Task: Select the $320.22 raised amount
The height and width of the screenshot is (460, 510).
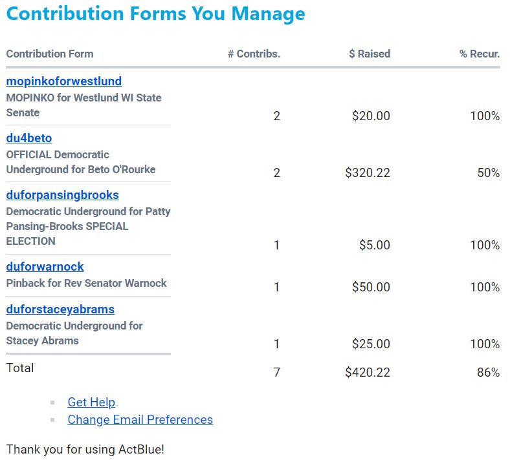Action: point(368,172)
